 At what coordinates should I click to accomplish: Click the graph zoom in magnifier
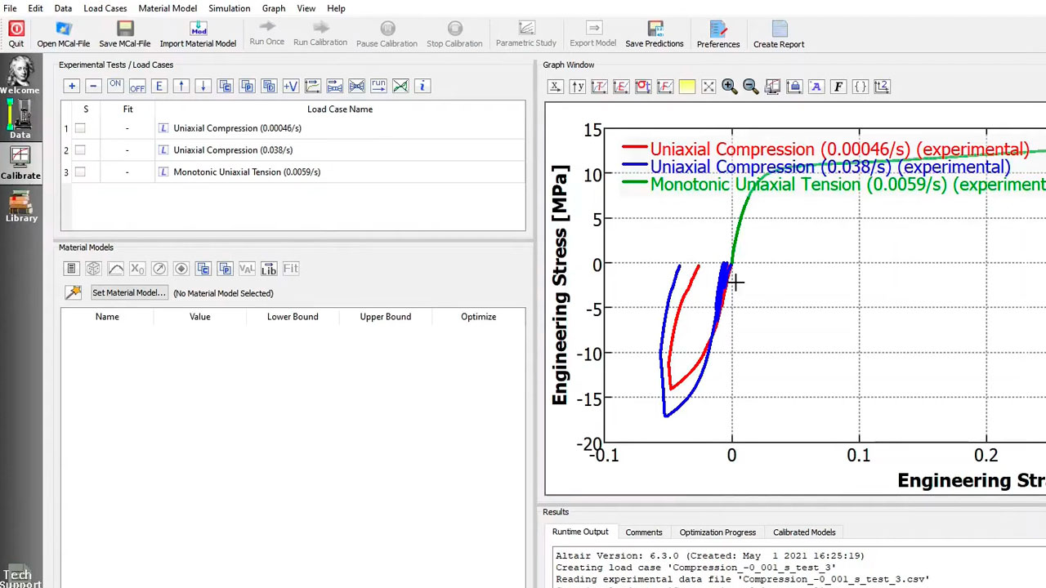(729, 87)
